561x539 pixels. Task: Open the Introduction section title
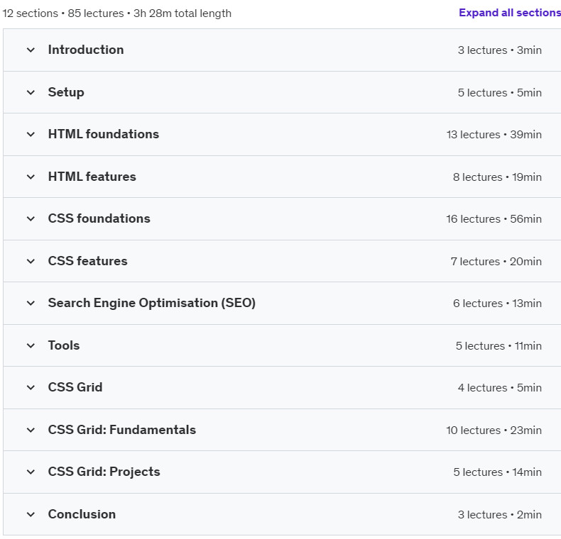coord(86,50)
